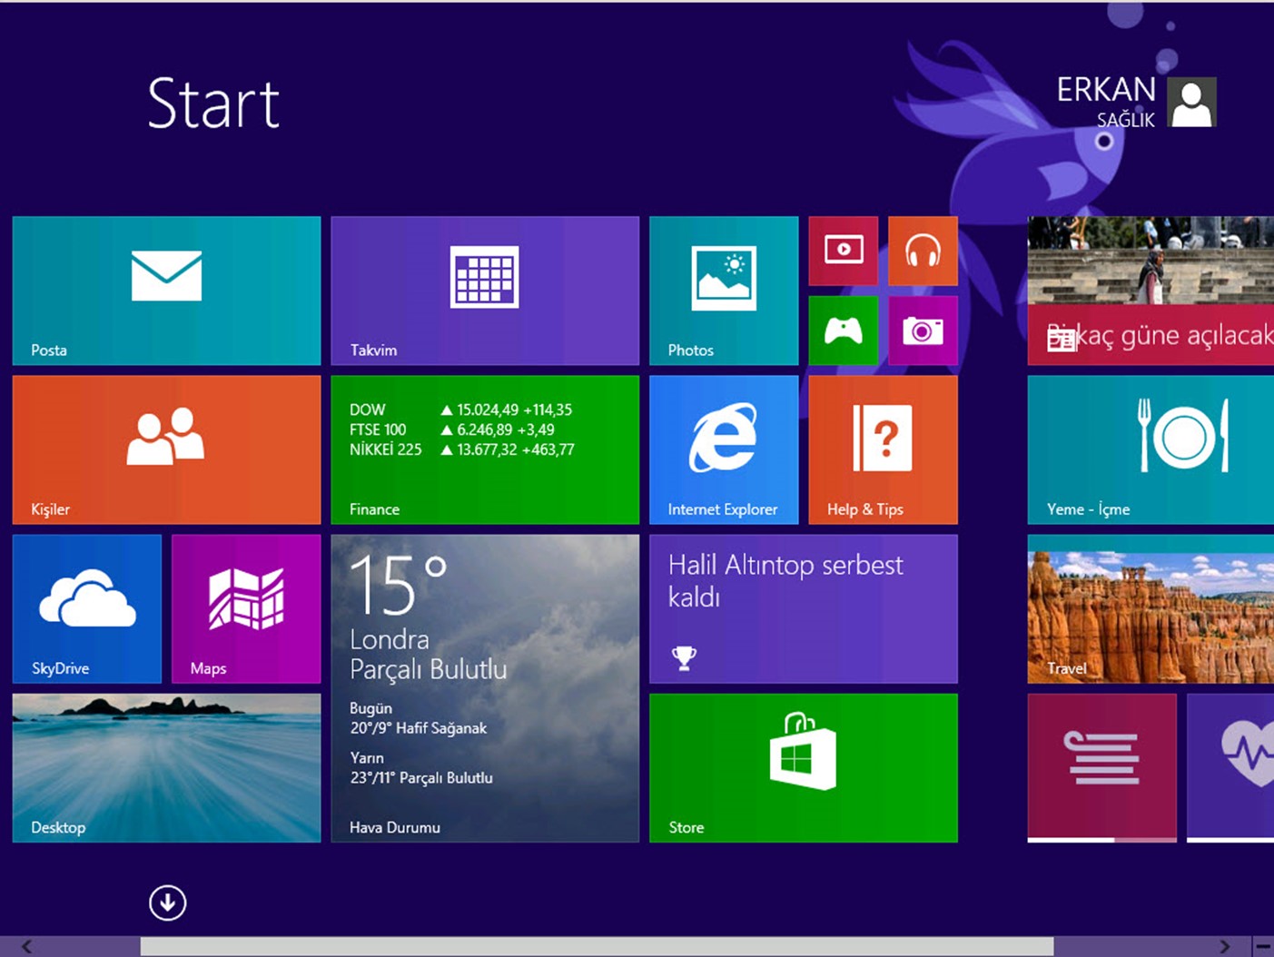Open the sports news tile about Halil Altıntop
The width and height of the screenshot is (1274, 957).
click(804, 608)
